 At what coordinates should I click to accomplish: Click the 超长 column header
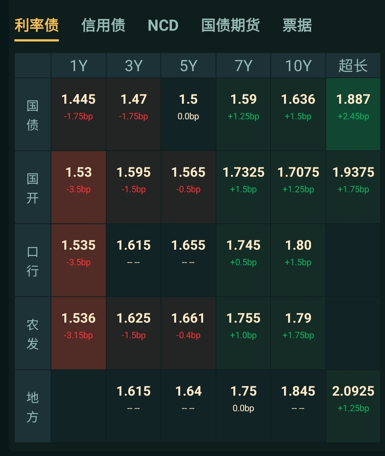coord(353,66)
